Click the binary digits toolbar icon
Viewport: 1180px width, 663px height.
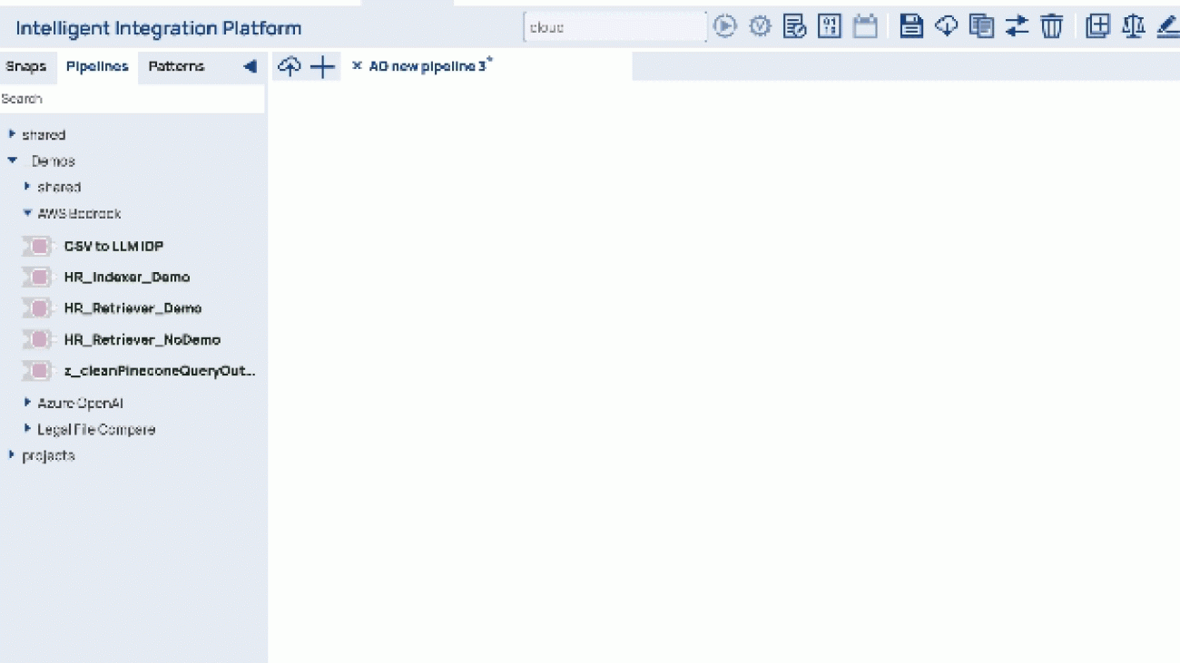pos(830,26)
